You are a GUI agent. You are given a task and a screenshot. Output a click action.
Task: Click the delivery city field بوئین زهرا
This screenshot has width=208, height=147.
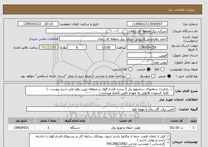click(x=147, y=62)
